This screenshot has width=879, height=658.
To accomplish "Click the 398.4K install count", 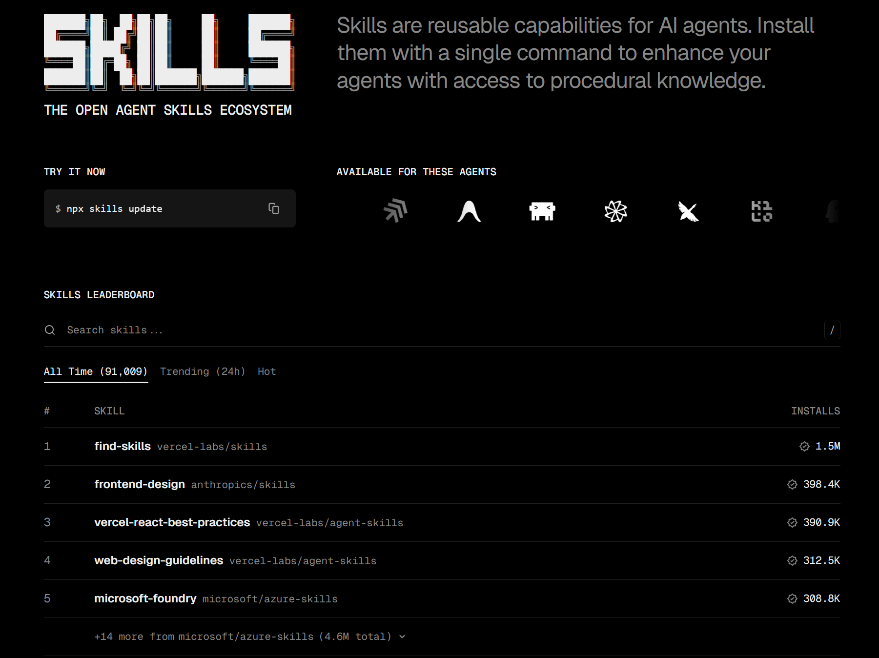I will point(821,484).
